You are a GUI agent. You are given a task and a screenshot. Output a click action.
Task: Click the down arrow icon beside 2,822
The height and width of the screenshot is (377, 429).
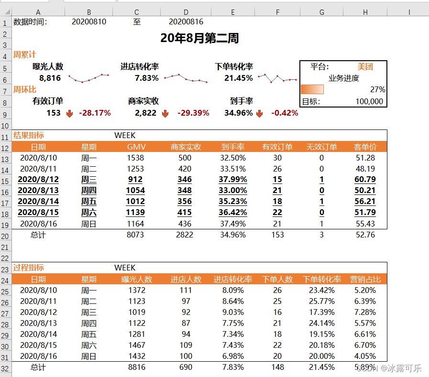165,113
